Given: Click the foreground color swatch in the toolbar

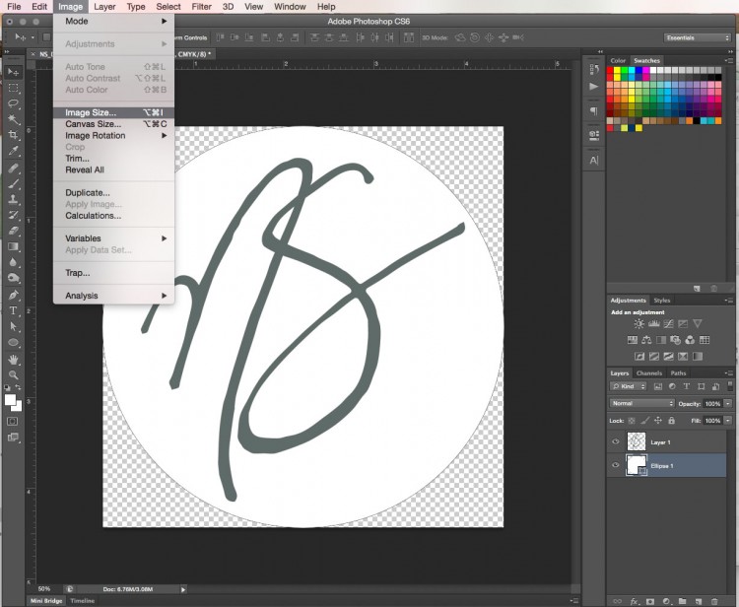Looking at the screenshot, I should click(11, 399).
